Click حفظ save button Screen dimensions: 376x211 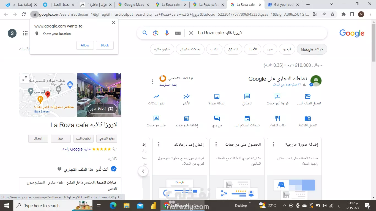click(x=61, y=139)
